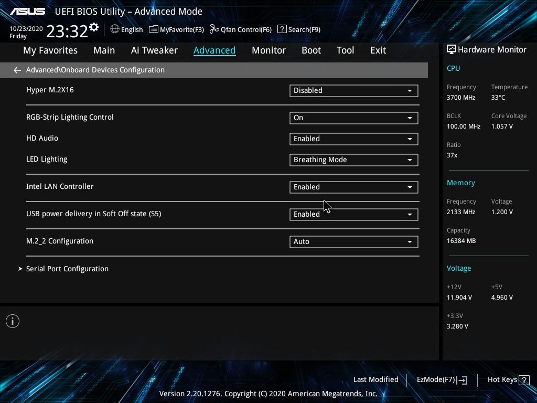Click the 2133 MHz memory frequency value

click(x=460, y=212)
